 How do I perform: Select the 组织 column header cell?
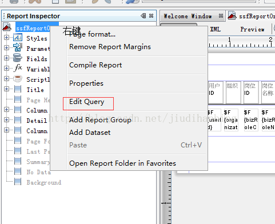point(233,93)
